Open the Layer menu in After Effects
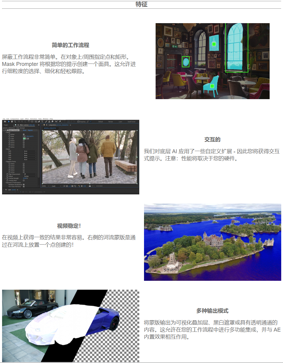Image resolution: width=283 pixels, height=363 pixels. pyautogui.click(x=22, y=119)
